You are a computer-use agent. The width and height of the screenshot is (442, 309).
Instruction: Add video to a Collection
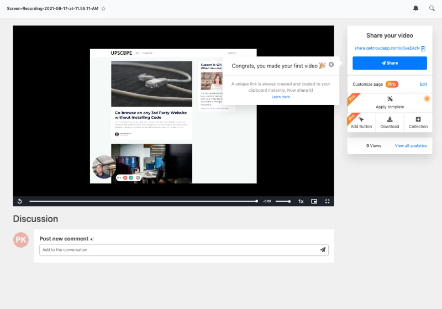point(418,122)
